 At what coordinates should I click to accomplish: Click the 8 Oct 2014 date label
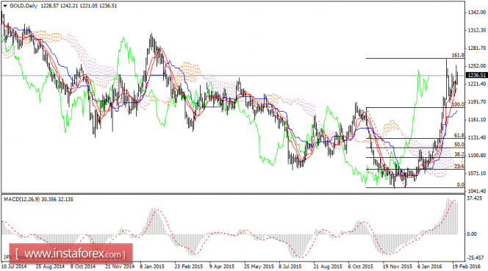(83, 267)
